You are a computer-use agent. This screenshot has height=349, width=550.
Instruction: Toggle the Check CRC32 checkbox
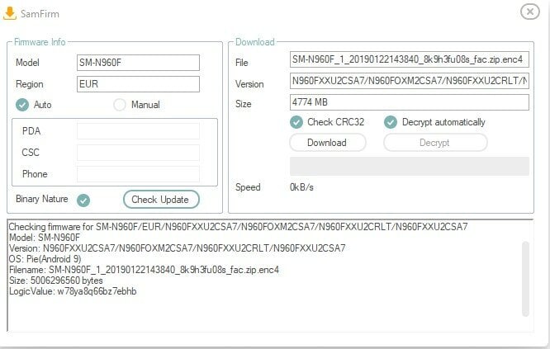(x=296, y=122)
